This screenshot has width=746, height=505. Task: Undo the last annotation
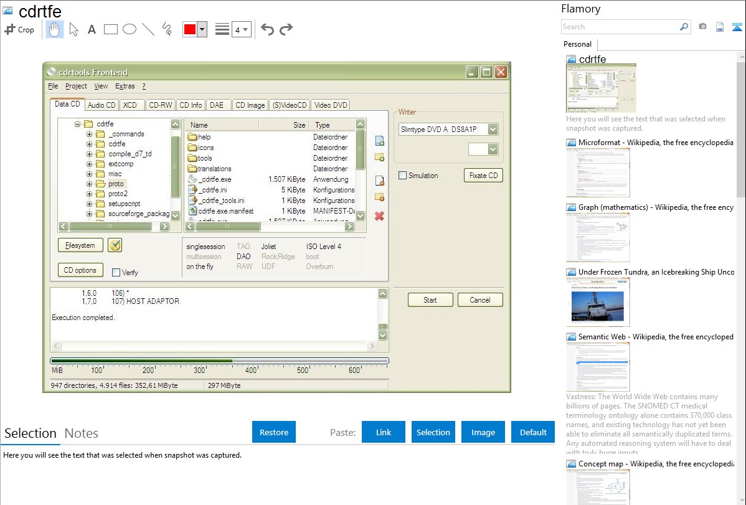pyautogui.click(x=267, y=29)
